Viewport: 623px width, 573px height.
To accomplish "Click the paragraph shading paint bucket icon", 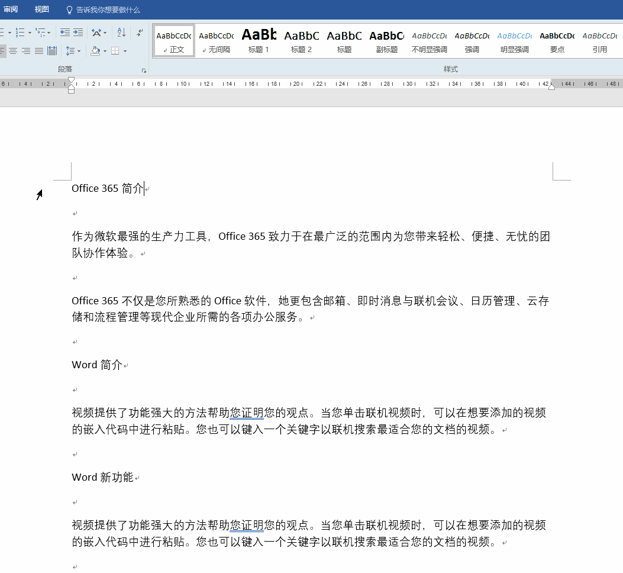I will pyautogui.click(x=95, y=51).
